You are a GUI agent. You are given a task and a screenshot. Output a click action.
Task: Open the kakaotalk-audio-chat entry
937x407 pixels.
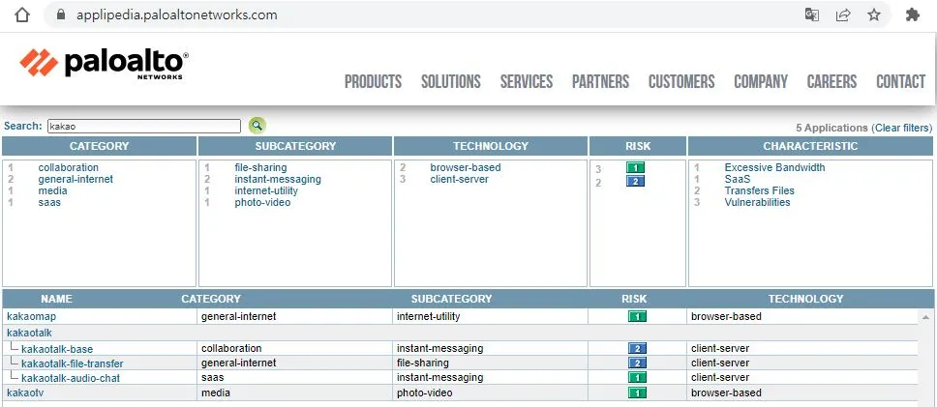[71, 378]
